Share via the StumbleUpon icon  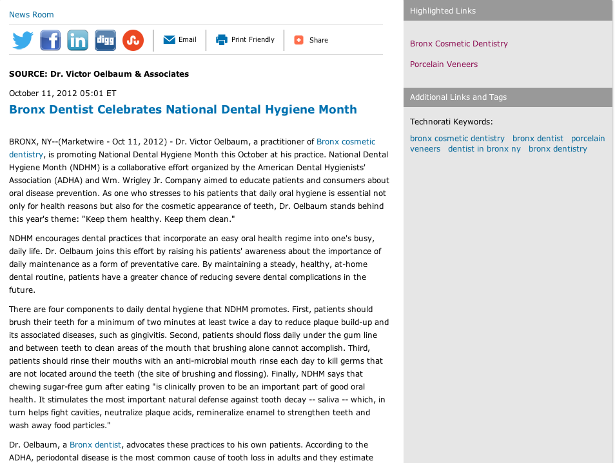click(133, 40)
